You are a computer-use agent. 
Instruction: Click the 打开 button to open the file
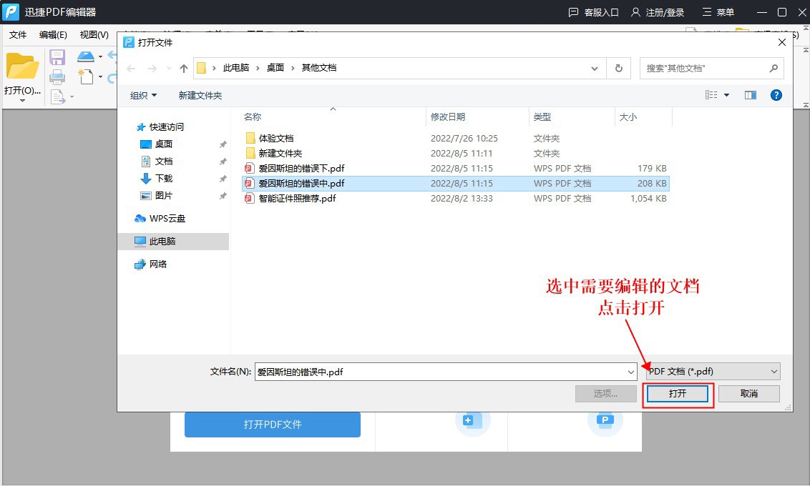click(x=677, y=393)
